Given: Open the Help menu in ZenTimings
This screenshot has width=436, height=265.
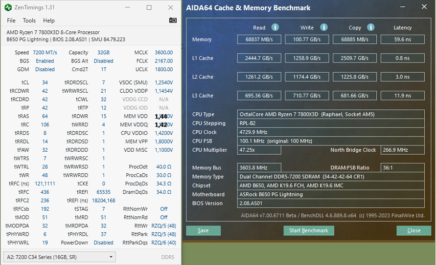Looking at the screenshot, I should tap(48, 20).
